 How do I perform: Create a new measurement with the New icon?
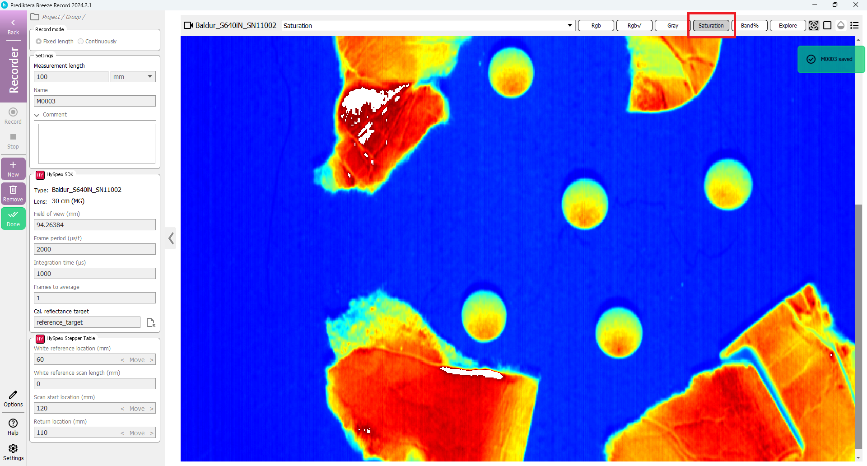(x=13, y=168)
